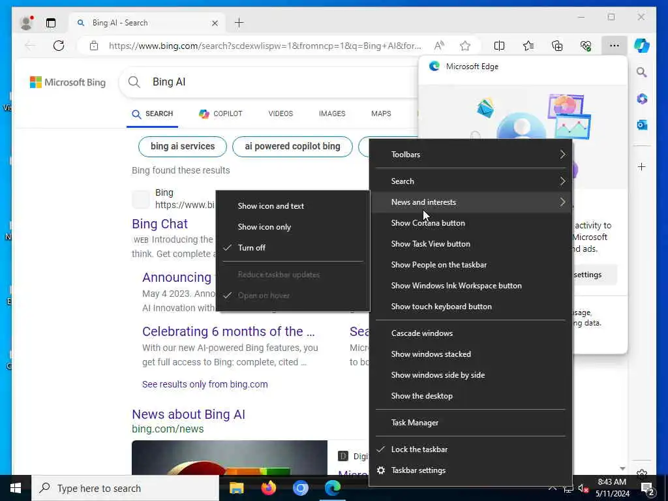The height and width of the screenshot is (501, 668).
Task: Open Task Manager from context menu
Action: [x=470, y=423]
